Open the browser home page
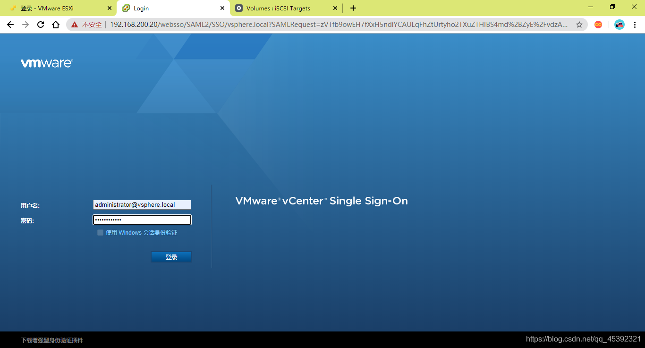This screenshot has width=645, height=348. pos(56,25)
